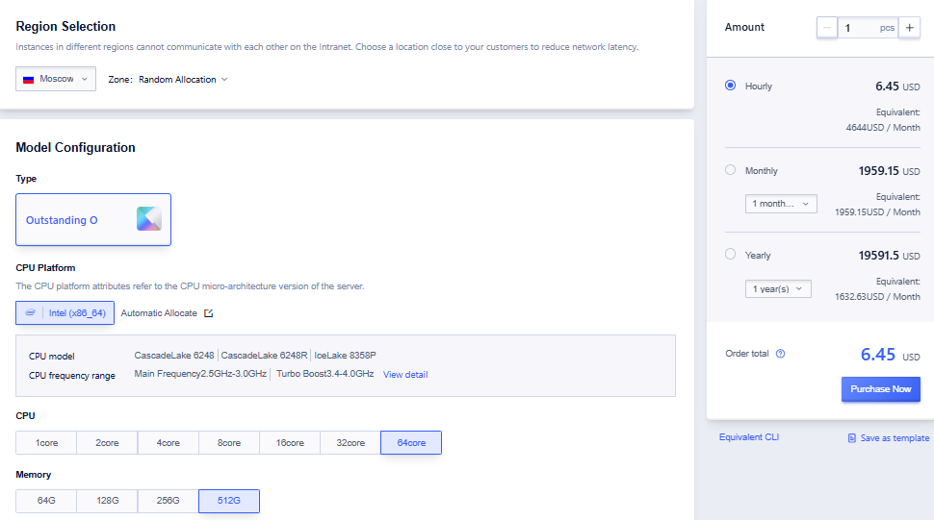Click the Purchase Now button
Viewport: 934px width, 520px height.
pos(880,389)
